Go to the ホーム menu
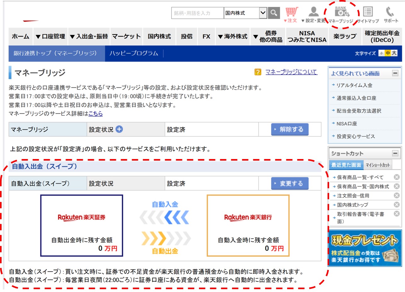Screen dimensions: 405x292 point(20,36)
